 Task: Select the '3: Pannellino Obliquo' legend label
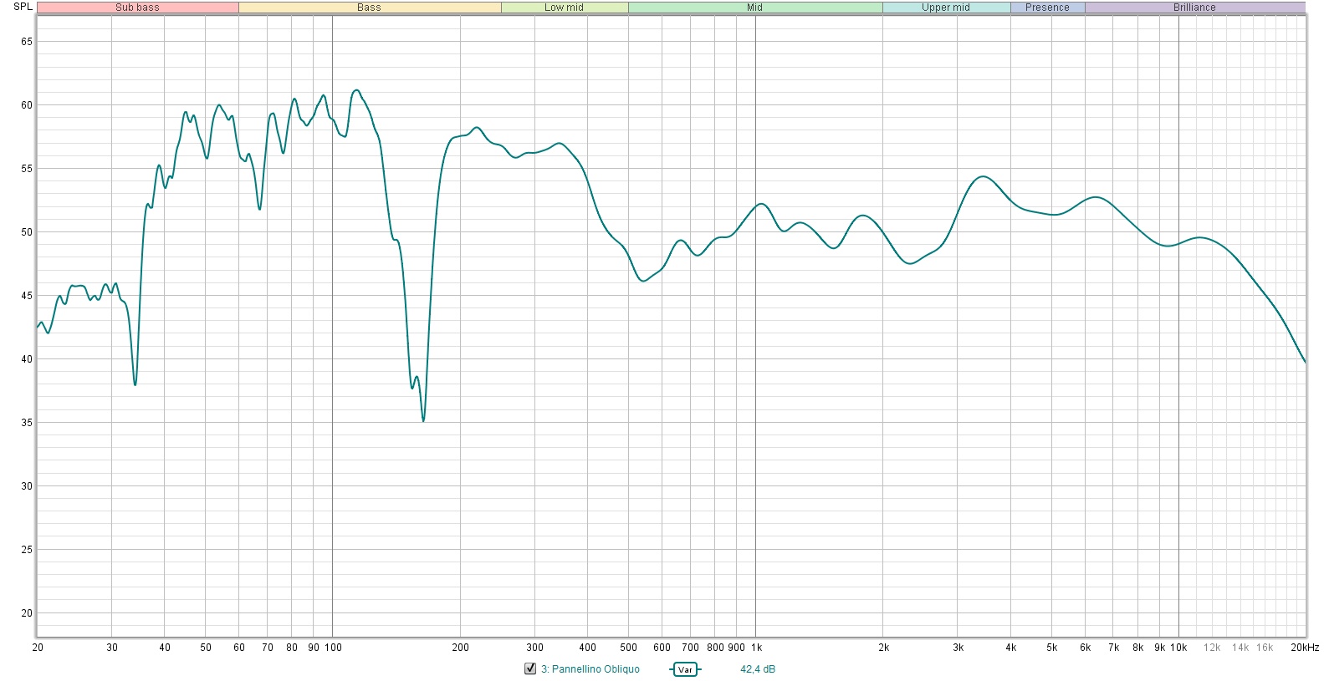(x=590, y=669)
